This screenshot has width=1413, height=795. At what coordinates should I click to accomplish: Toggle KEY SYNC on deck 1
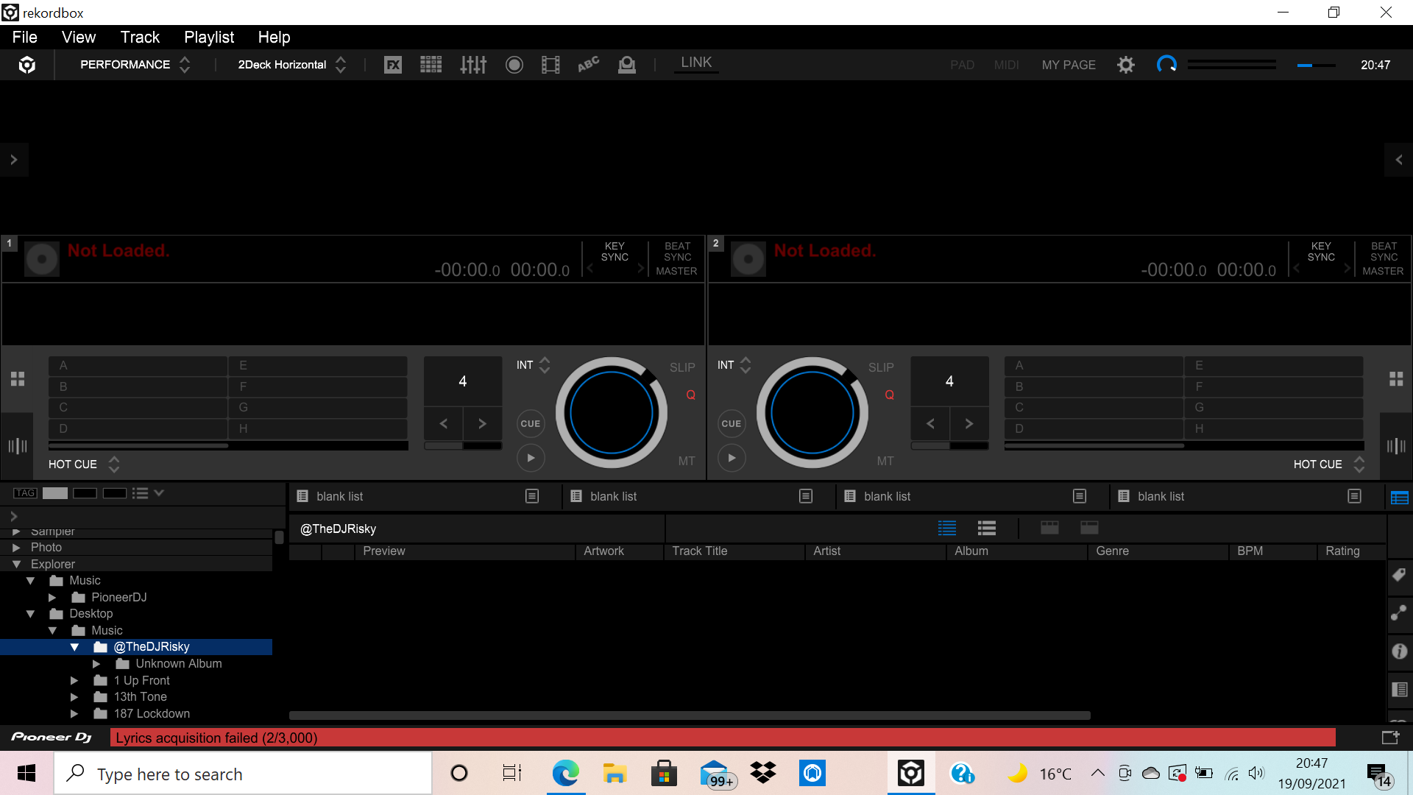tap(615, 252)
